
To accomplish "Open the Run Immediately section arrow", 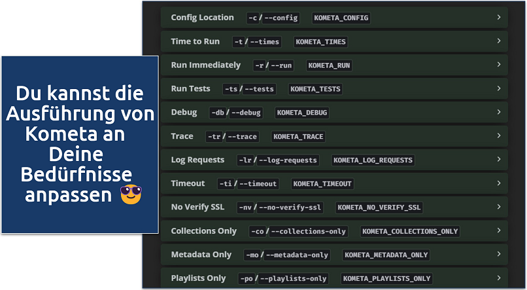I will pyautogui.click(x=499, y=65).
